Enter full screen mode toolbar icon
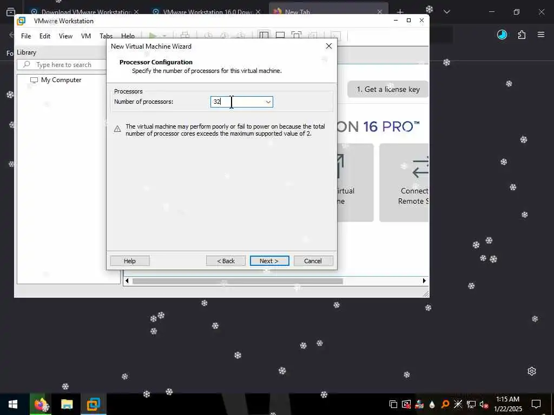The height and width of the screenshot is (415, 554). (x=296, y=35)
